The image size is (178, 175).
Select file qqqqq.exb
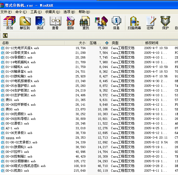pos(13,138)
